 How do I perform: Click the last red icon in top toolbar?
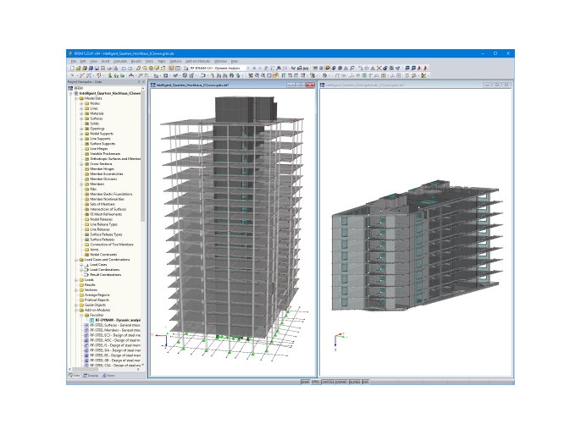click(x=425, y=68)
